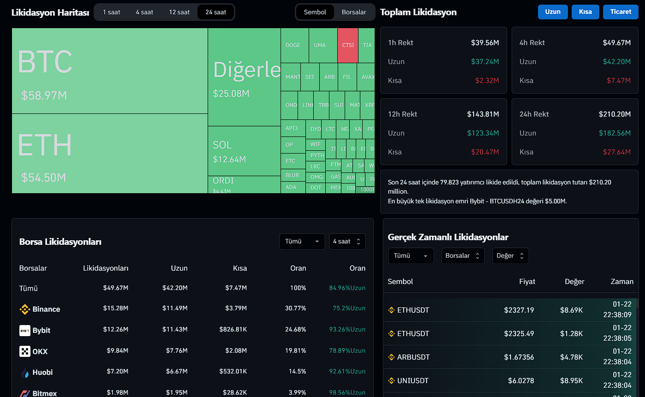Toggle heatmap view to Borsalar

tap(354, 12)
